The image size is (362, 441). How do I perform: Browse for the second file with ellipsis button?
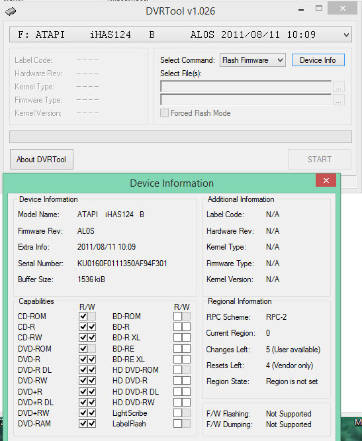tap(339, 100)
